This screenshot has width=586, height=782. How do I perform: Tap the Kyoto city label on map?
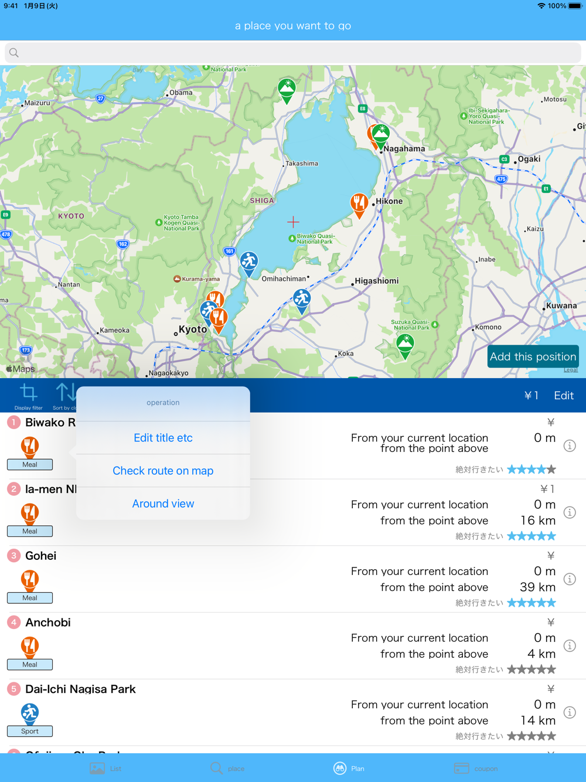click(x=193, y=329)
